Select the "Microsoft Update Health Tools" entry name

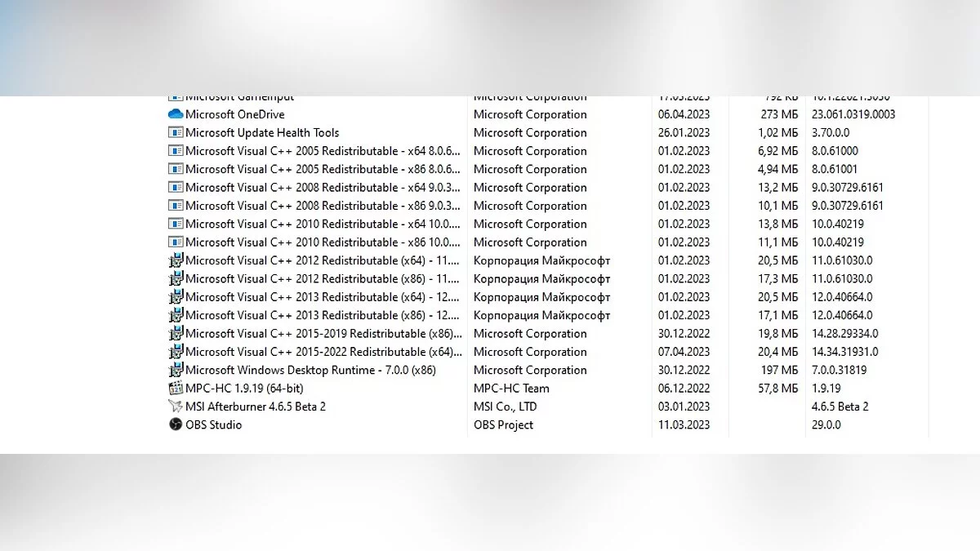click(x=262, y=132)
